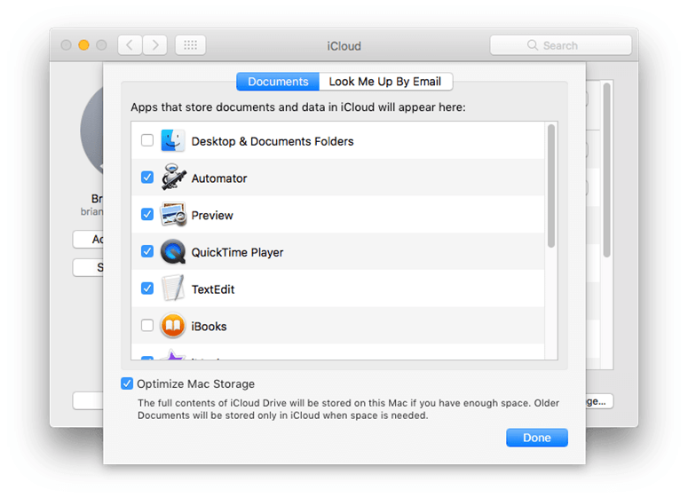Screen dimensions: 688x498
Task: Check the iBooks checkbox
Action: click(147, 326)
